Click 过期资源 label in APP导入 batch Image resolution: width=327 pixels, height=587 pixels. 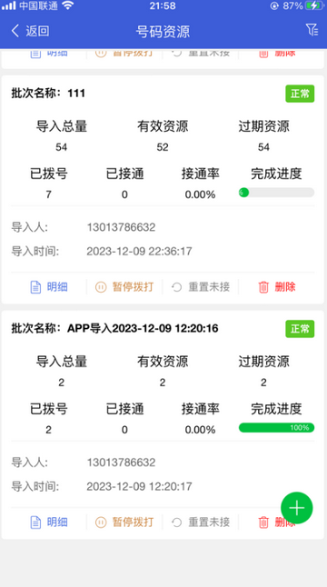coord(263,362)
